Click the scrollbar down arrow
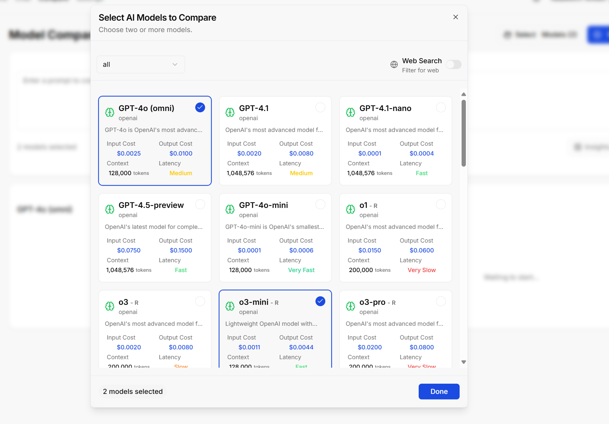The image size is (609, 424). click(x=464, y=362)
